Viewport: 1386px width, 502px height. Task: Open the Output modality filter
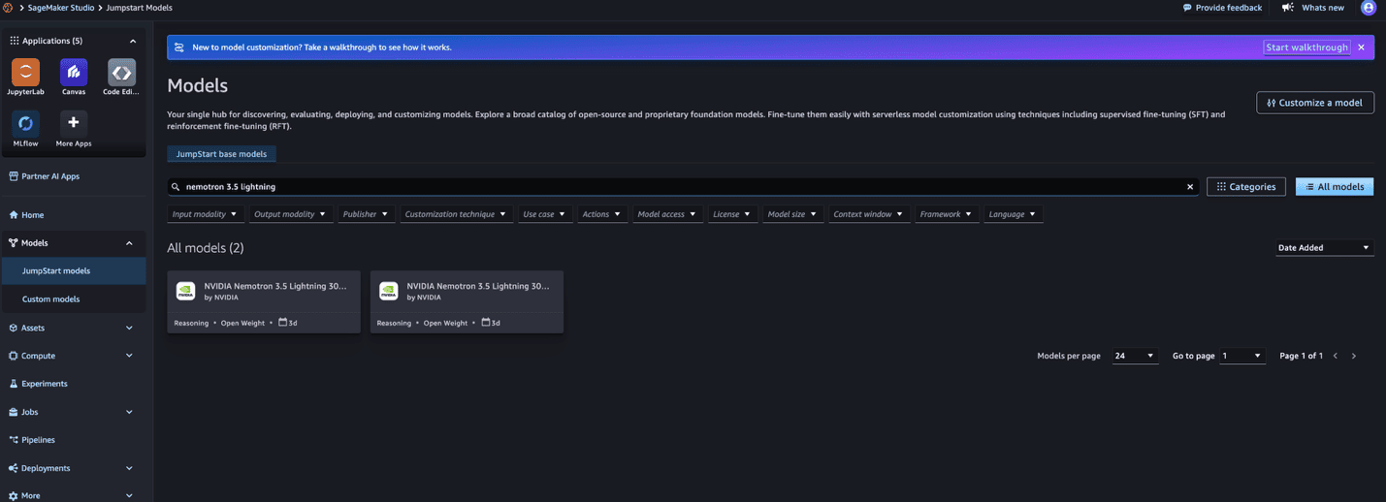(x=290, y=214)
